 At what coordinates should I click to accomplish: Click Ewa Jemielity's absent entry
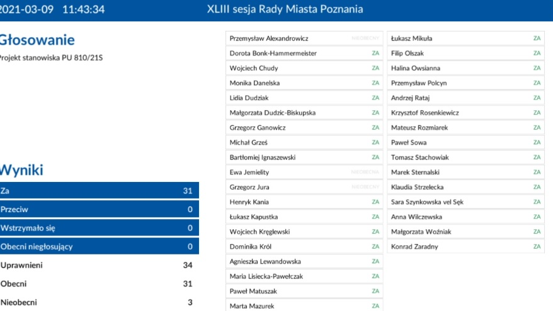304,172
